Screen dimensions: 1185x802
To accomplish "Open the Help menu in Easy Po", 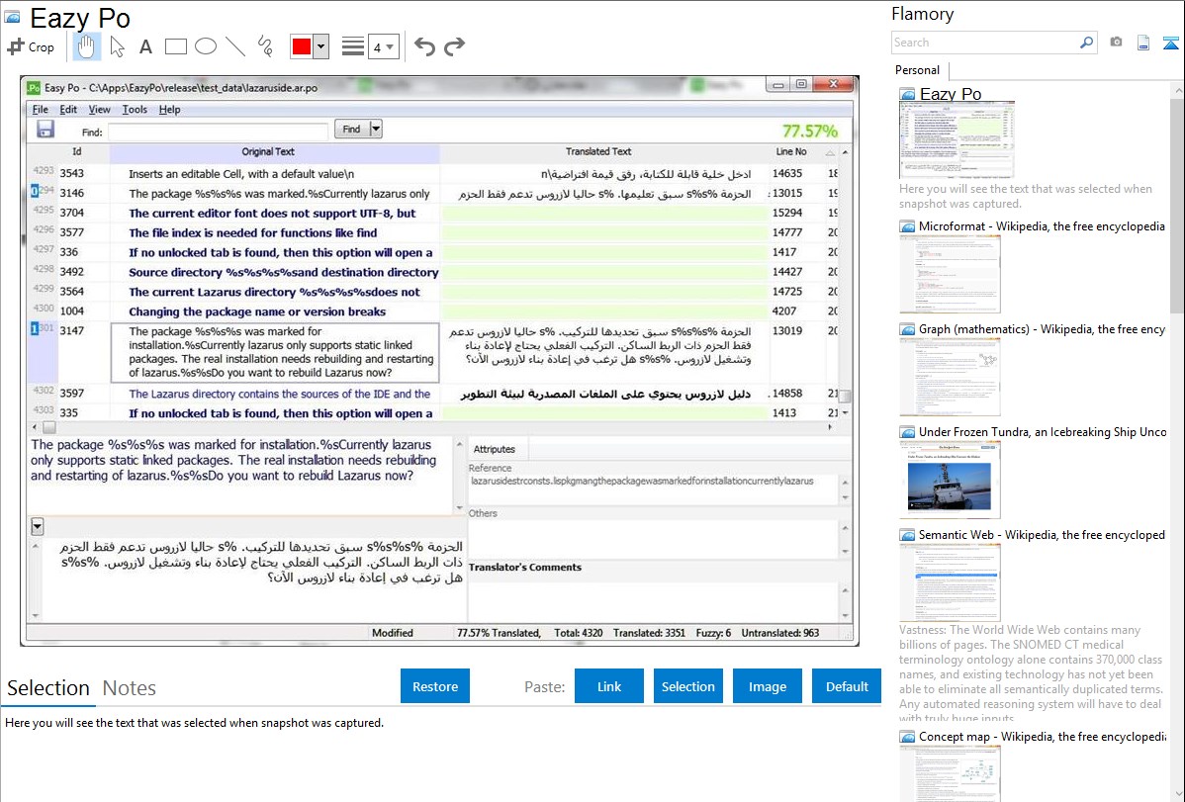I will (169, 110).
